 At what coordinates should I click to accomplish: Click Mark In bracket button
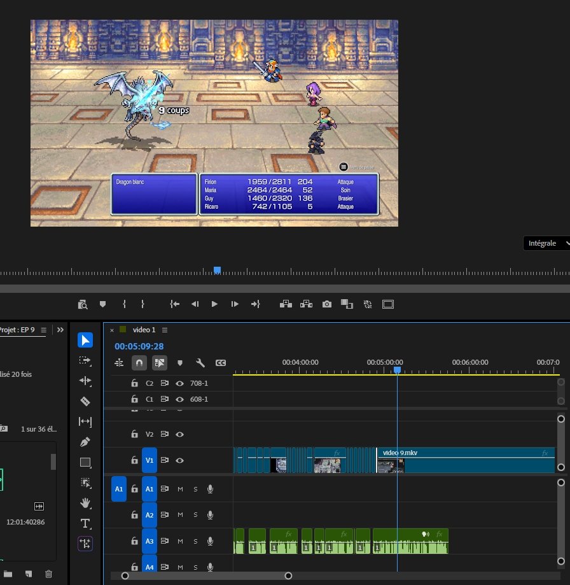124,304
